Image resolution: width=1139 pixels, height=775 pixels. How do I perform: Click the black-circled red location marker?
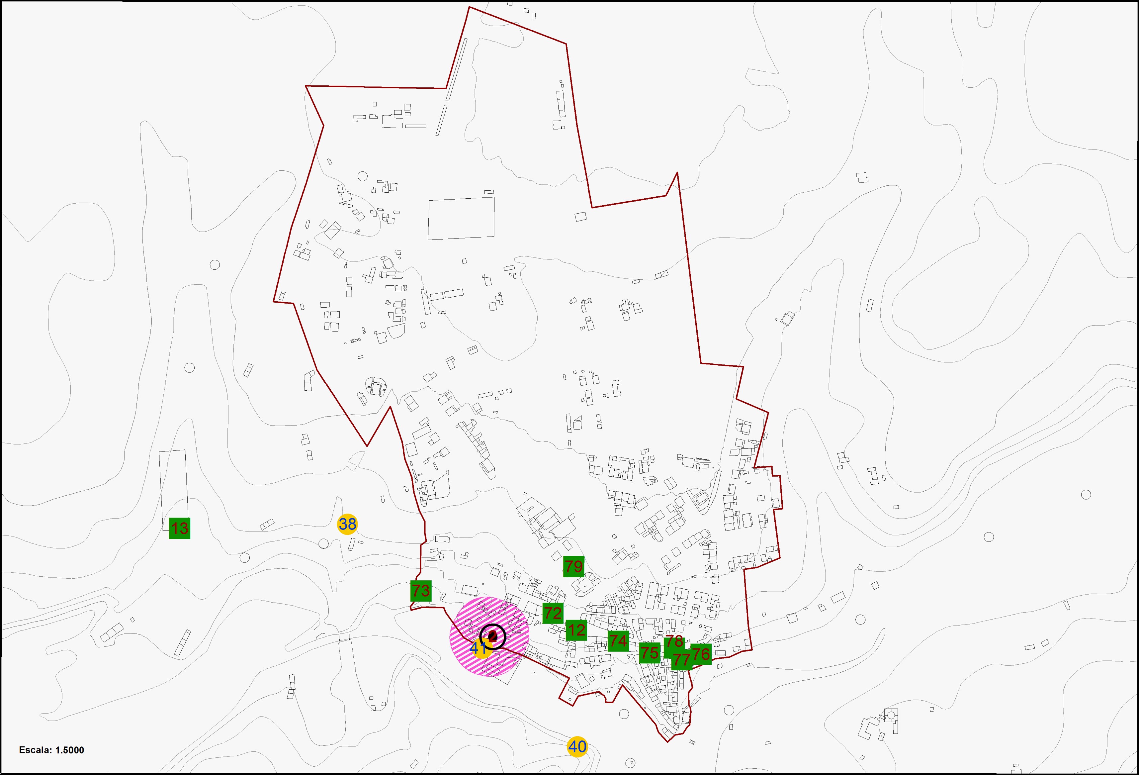492,637
